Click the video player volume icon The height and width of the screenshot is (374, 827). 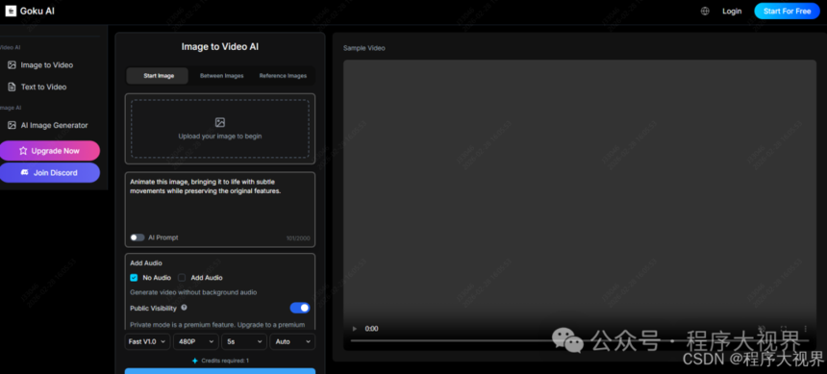tap(763, 329)
